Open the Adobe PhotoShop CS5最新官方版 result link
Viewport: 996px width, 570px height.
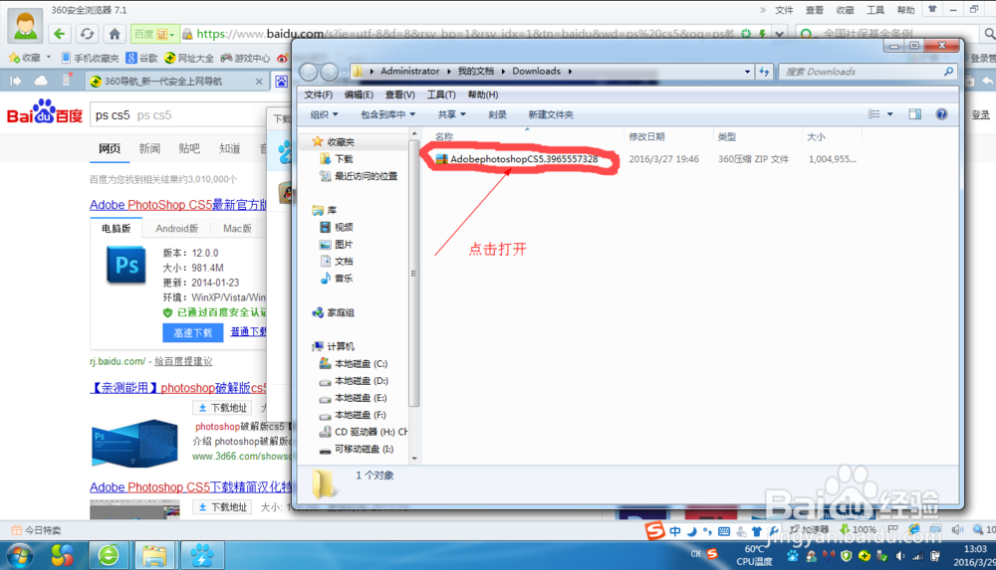178,204
